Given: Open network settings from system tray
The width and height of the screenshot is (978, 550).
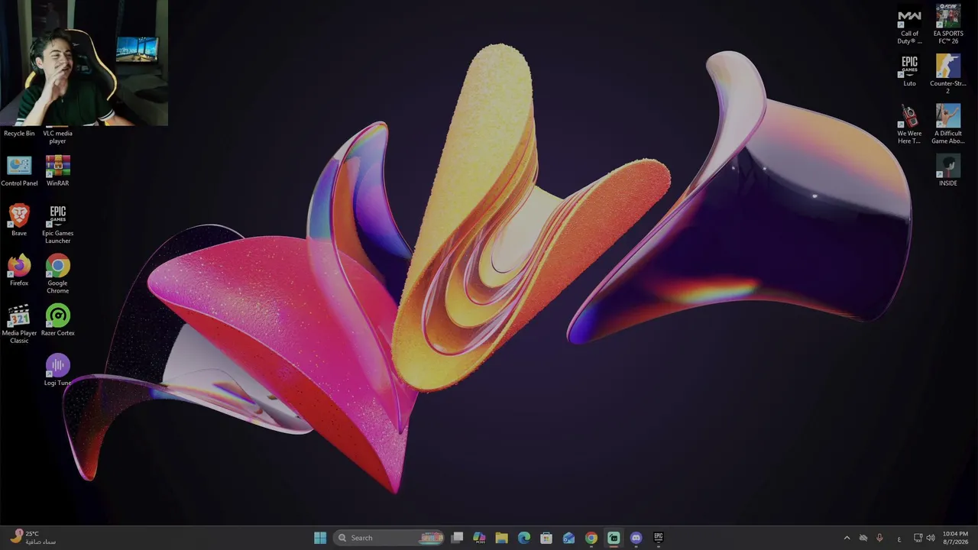Looking at the screenshot, I should (918, 538).
